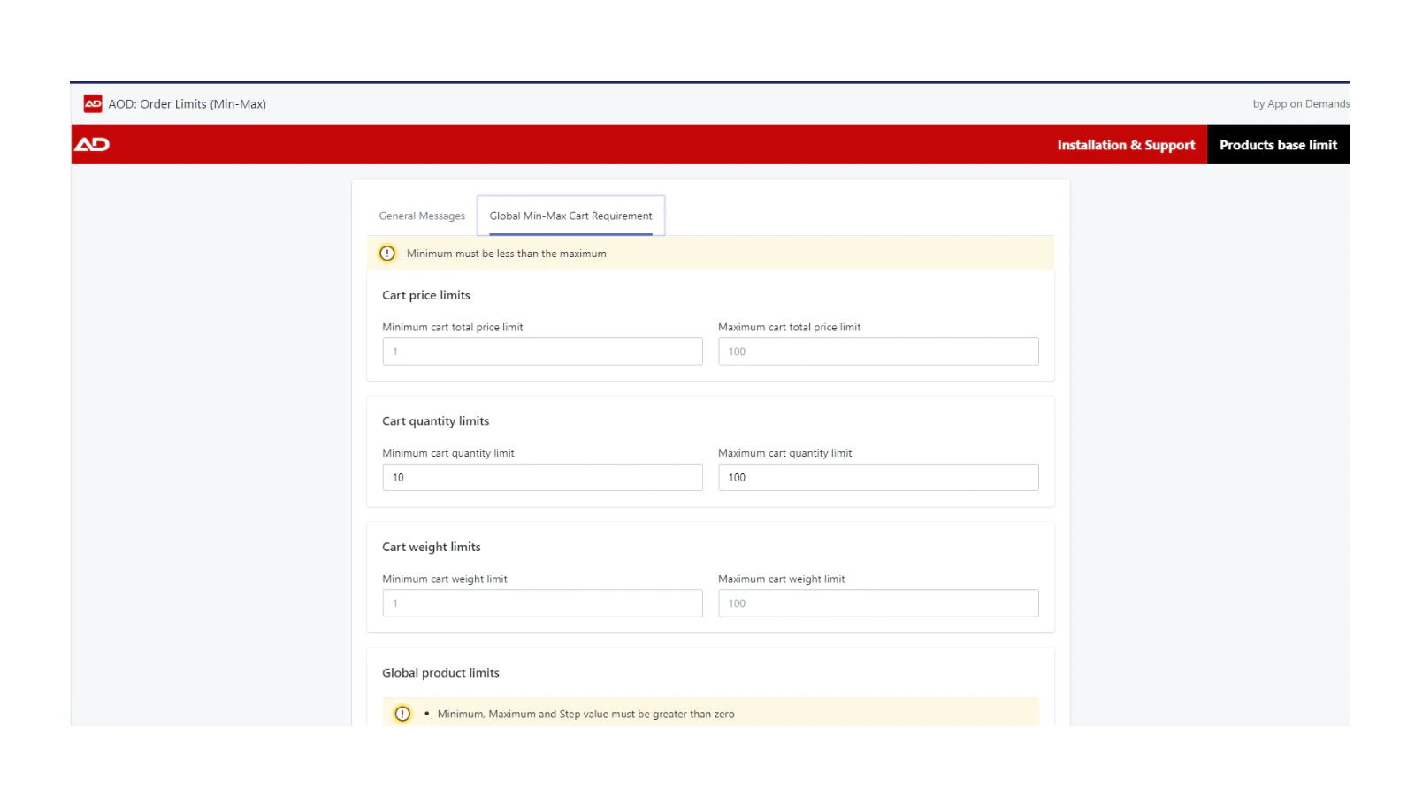
Task: Click into the Maximum cart weight limit field
Action: tap(877, 603)
